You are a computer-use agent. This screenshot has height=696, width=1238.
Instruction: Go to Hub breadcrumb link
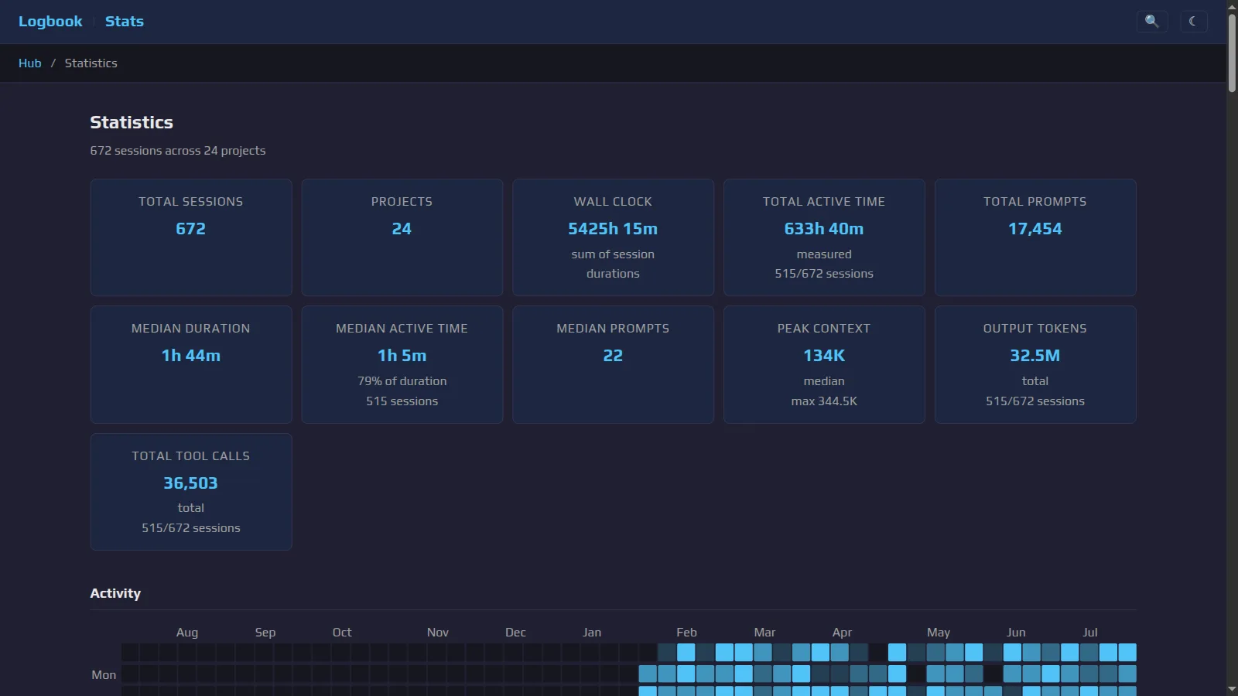29,63
